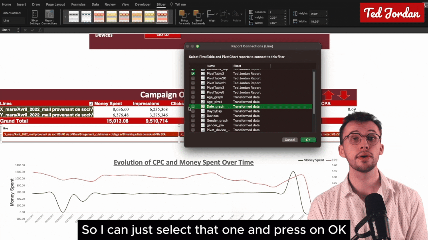Select the last red slicer style swatch
This screenshot has height=240, width=428.
162,16
